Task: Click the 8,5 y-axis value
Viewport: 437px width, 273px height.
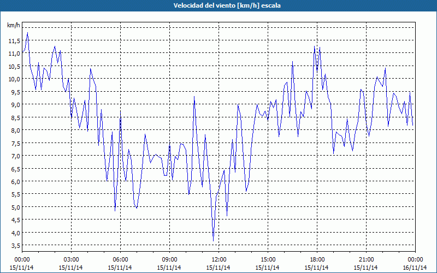Action: (16, 118)
